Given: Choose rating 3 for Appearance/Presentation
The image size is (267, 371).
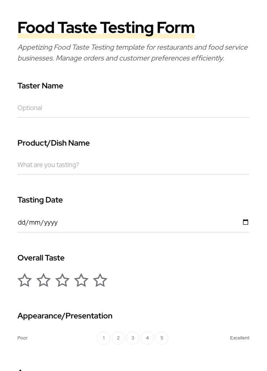Looking at the screenshot, I should pos(133,338).
